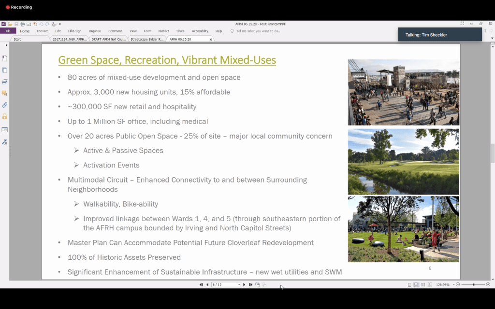This screenshot has height=309, width=495.
Task: Click the Undo arrow icon
Action: (x=41, y=24)
